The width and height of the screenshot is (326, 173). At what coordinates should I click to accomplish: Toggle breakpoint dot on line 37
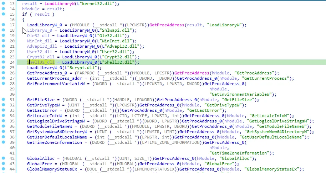click(x=3, y=131)
